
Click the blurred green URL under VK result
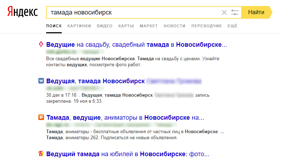[x=75, y=89]
